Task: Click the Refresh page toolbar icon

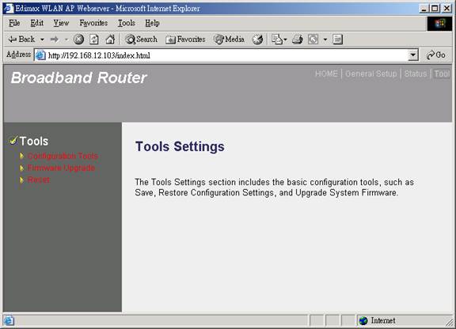Action: [94, 40]
